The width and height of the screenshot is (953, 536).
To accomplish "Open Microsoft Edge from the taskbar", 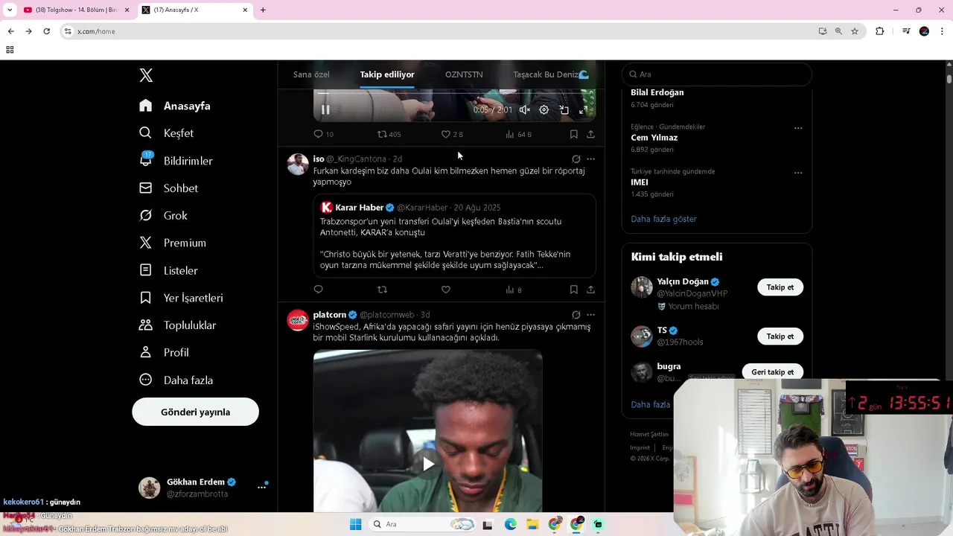I will (x=510, y=524).
